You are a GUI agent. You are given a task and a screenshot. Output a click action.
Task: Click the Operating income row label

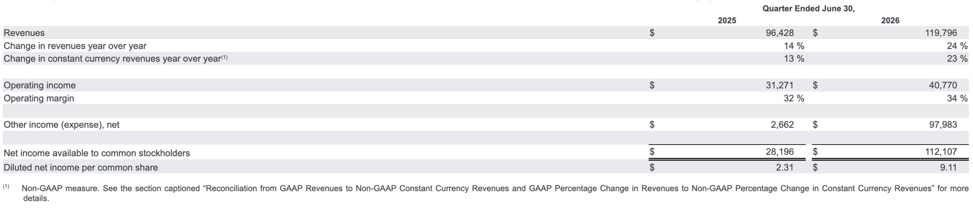point(40,85)
